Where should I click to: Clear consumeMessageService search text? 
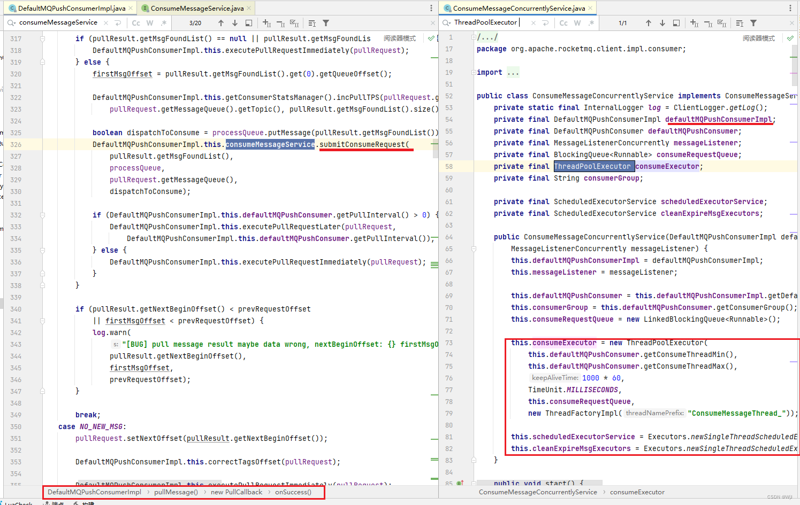tap(106, 23)
